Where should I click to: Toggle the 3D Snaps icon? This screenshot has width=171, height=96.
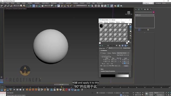pos(62,6)
